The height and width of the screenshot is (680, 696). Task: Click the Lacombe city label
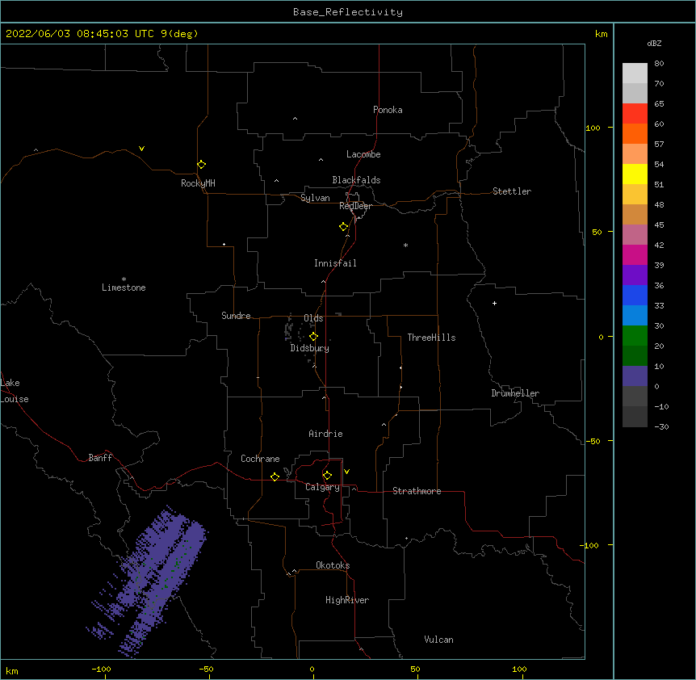coord(363,154)
